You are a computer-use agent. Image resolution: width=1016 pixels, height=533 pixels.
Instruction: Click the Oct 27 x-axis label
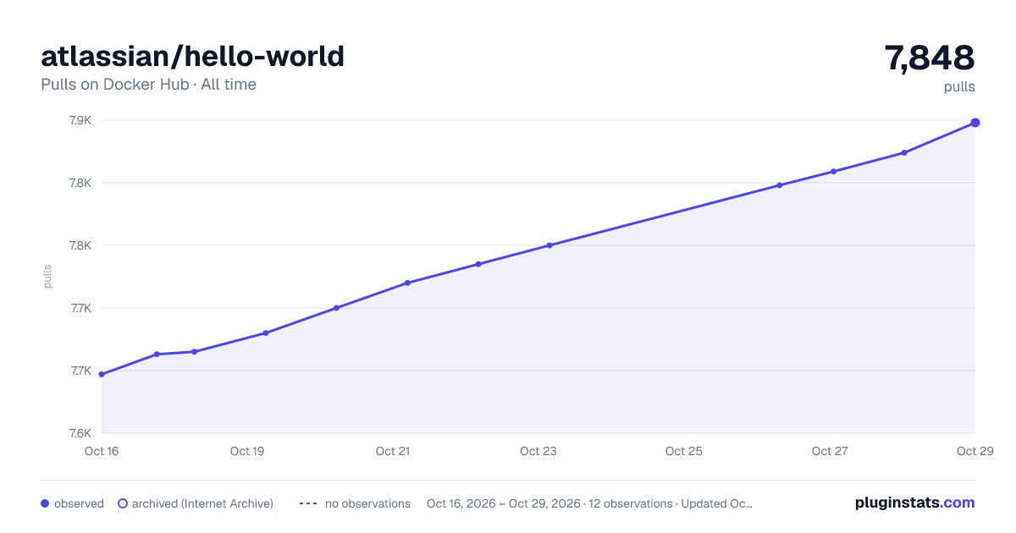(830, 451)
